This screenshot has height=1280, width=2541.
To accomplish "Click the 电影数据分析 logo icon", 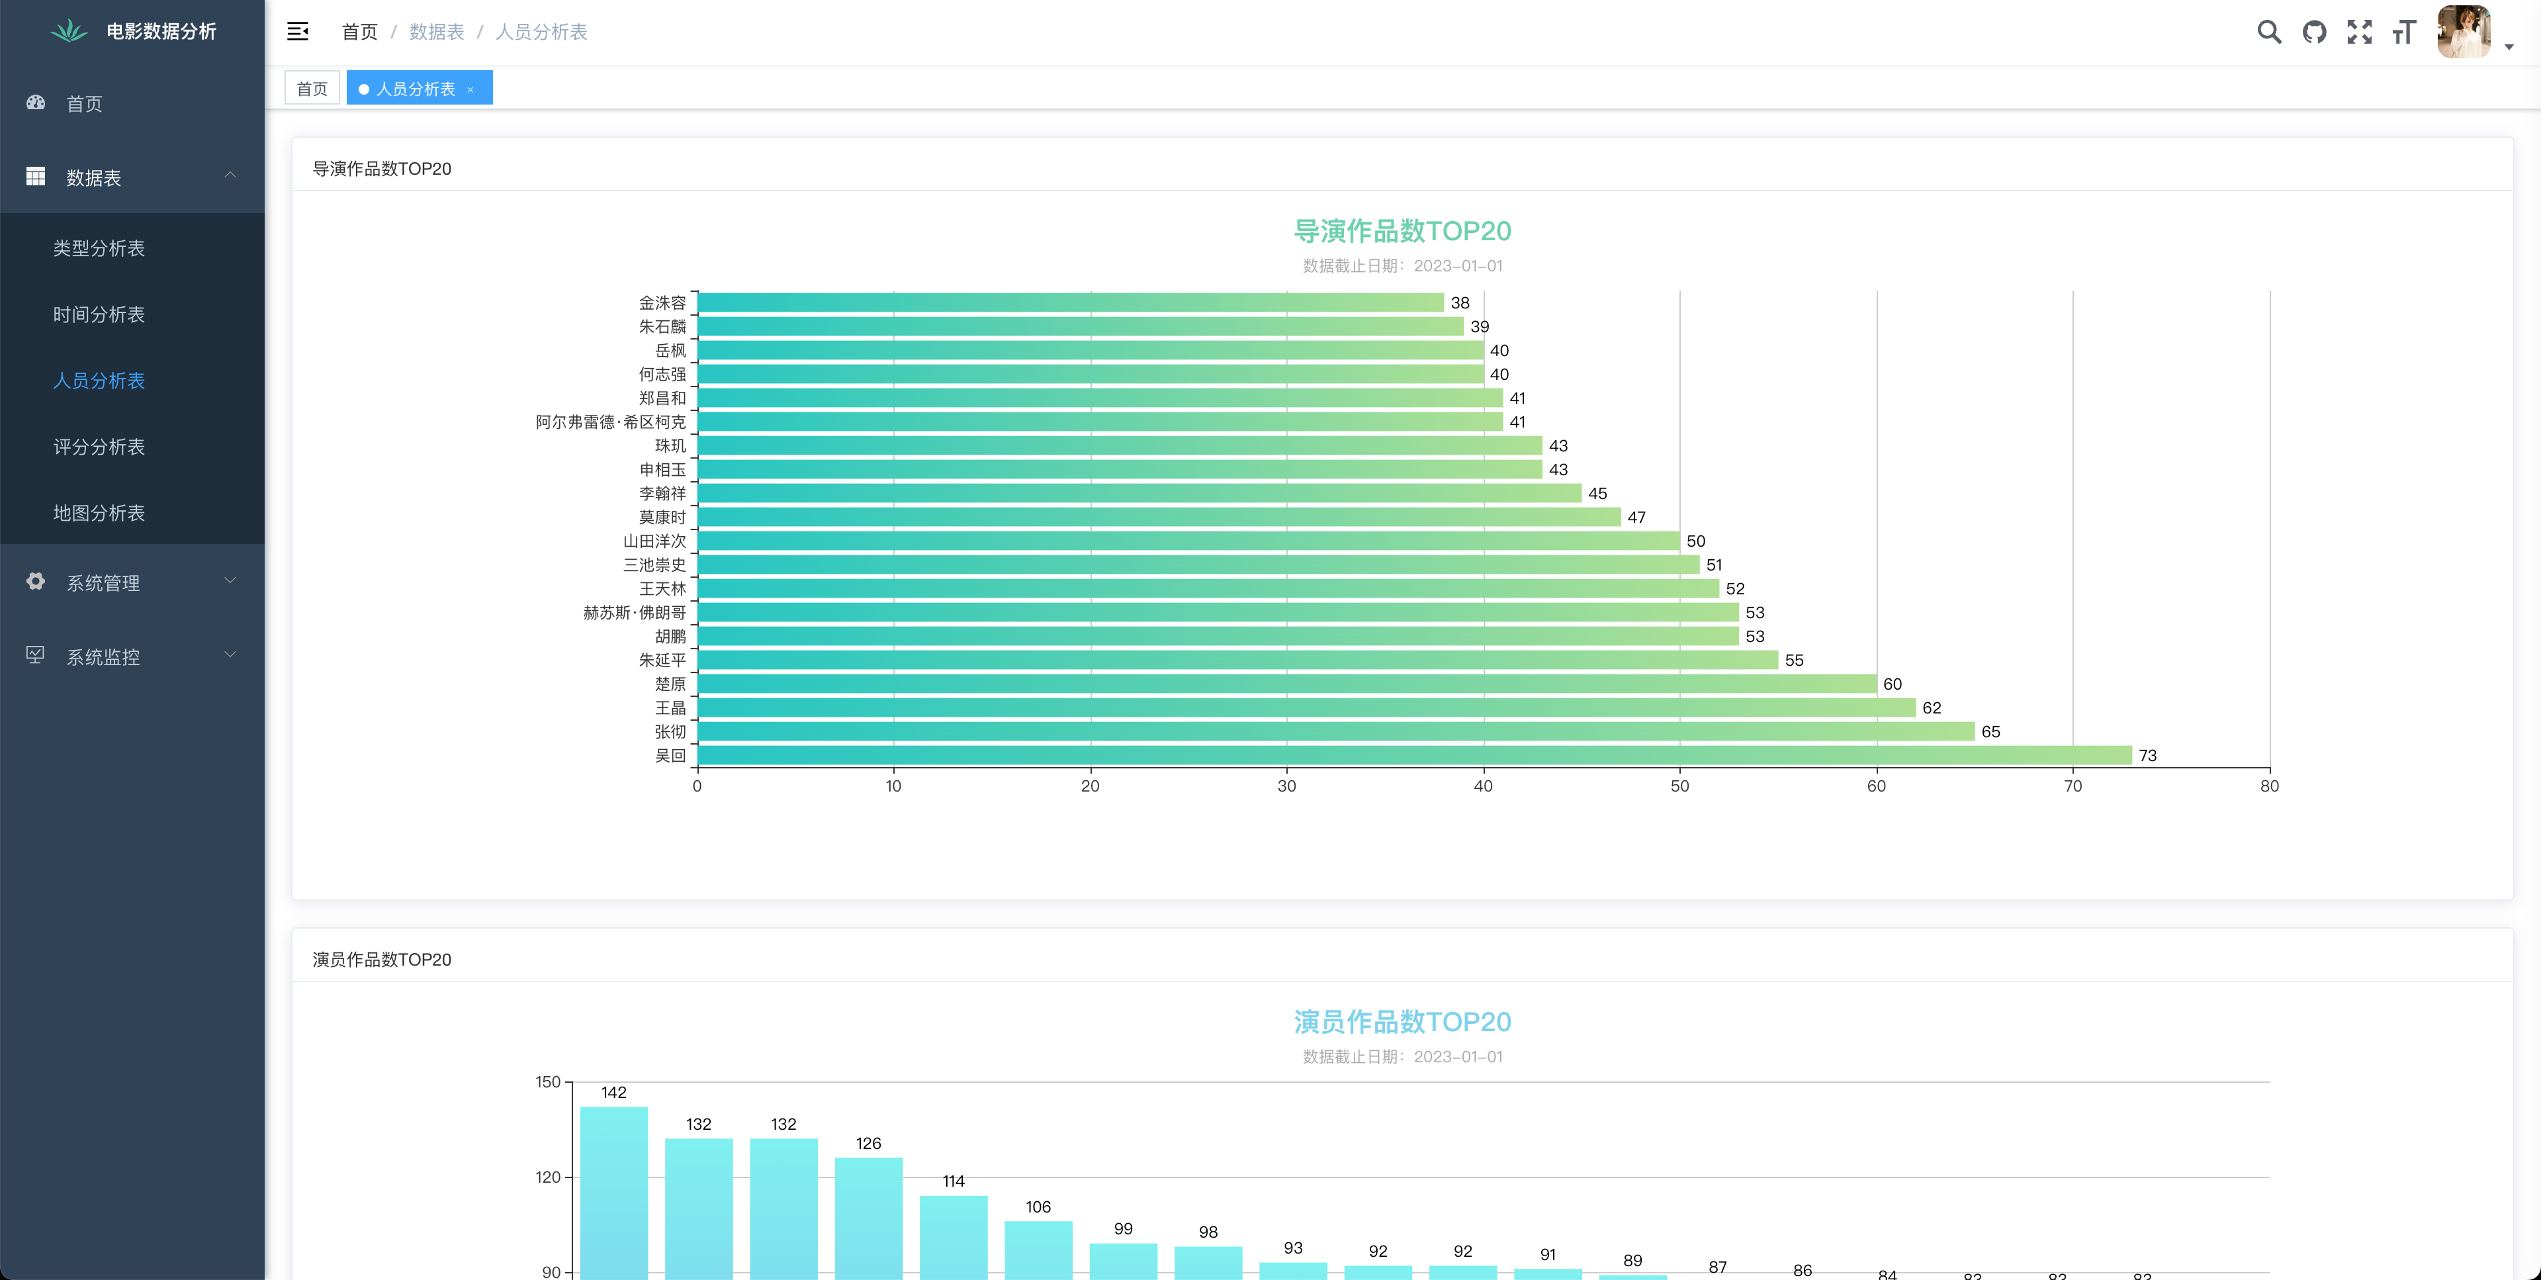I will point(68,32).
